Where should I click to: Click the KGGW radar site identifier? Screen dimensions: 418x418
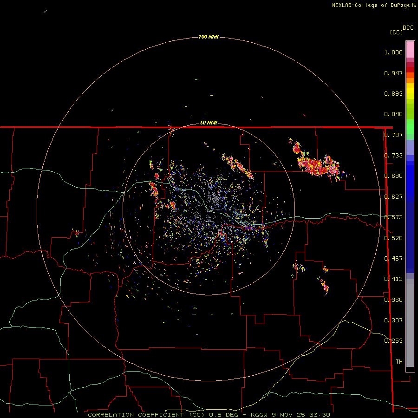point(259,415)
